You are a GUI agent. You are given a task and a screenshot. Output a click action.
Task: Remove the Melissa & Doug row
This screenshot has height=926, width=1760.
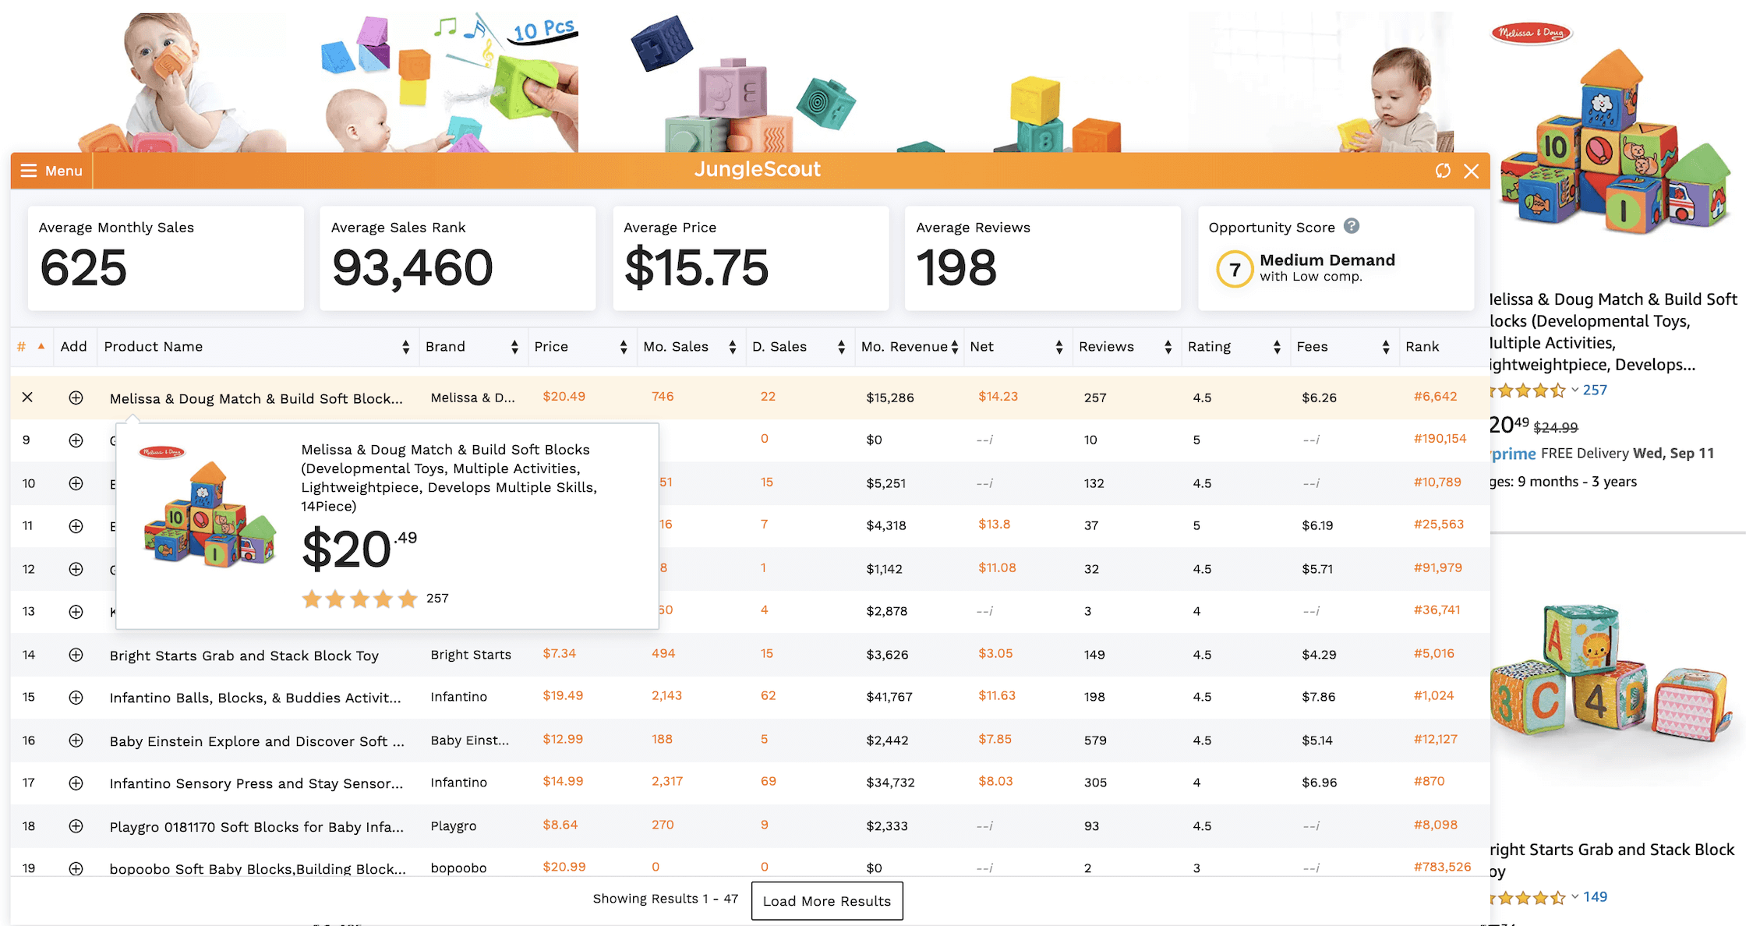(27, 398)
